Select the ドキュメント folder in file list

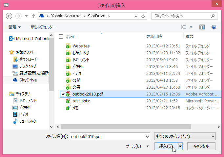click(x=81, y=60)
